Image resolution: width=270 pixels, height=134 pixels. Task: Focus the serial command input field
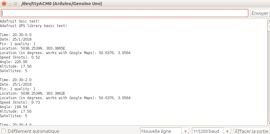pos(125,13)
